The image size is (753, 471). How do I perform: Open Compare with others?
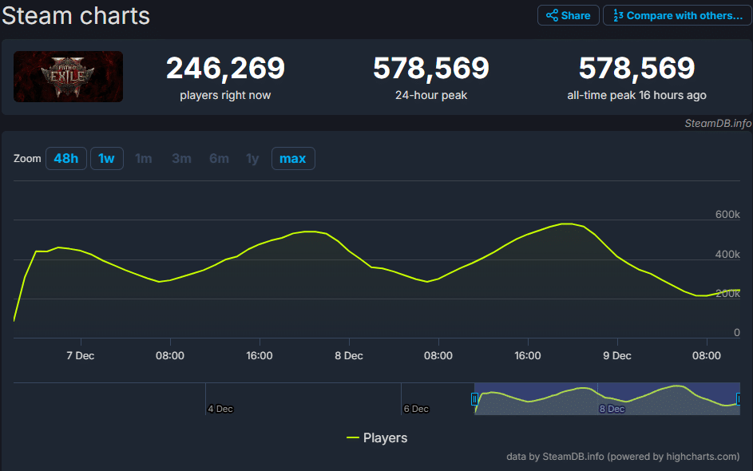pyautogui.click(x=677, y=15)
